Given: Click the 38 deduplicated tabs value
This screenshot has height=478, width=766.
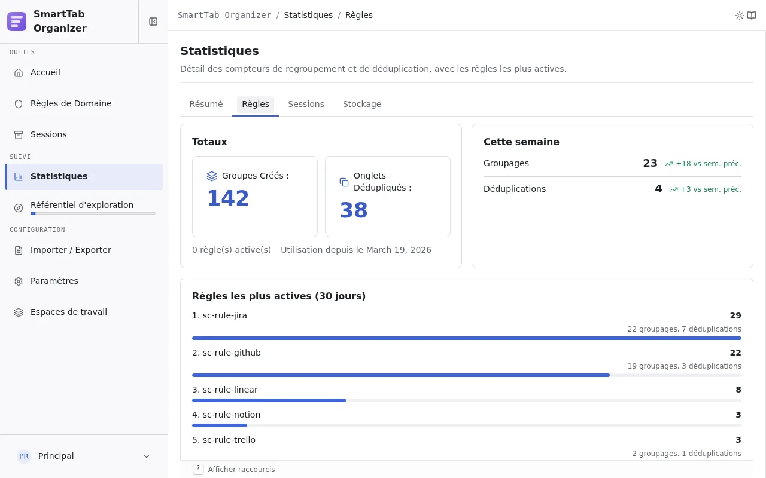Looking at the screenshot, I should pos(354,210).
